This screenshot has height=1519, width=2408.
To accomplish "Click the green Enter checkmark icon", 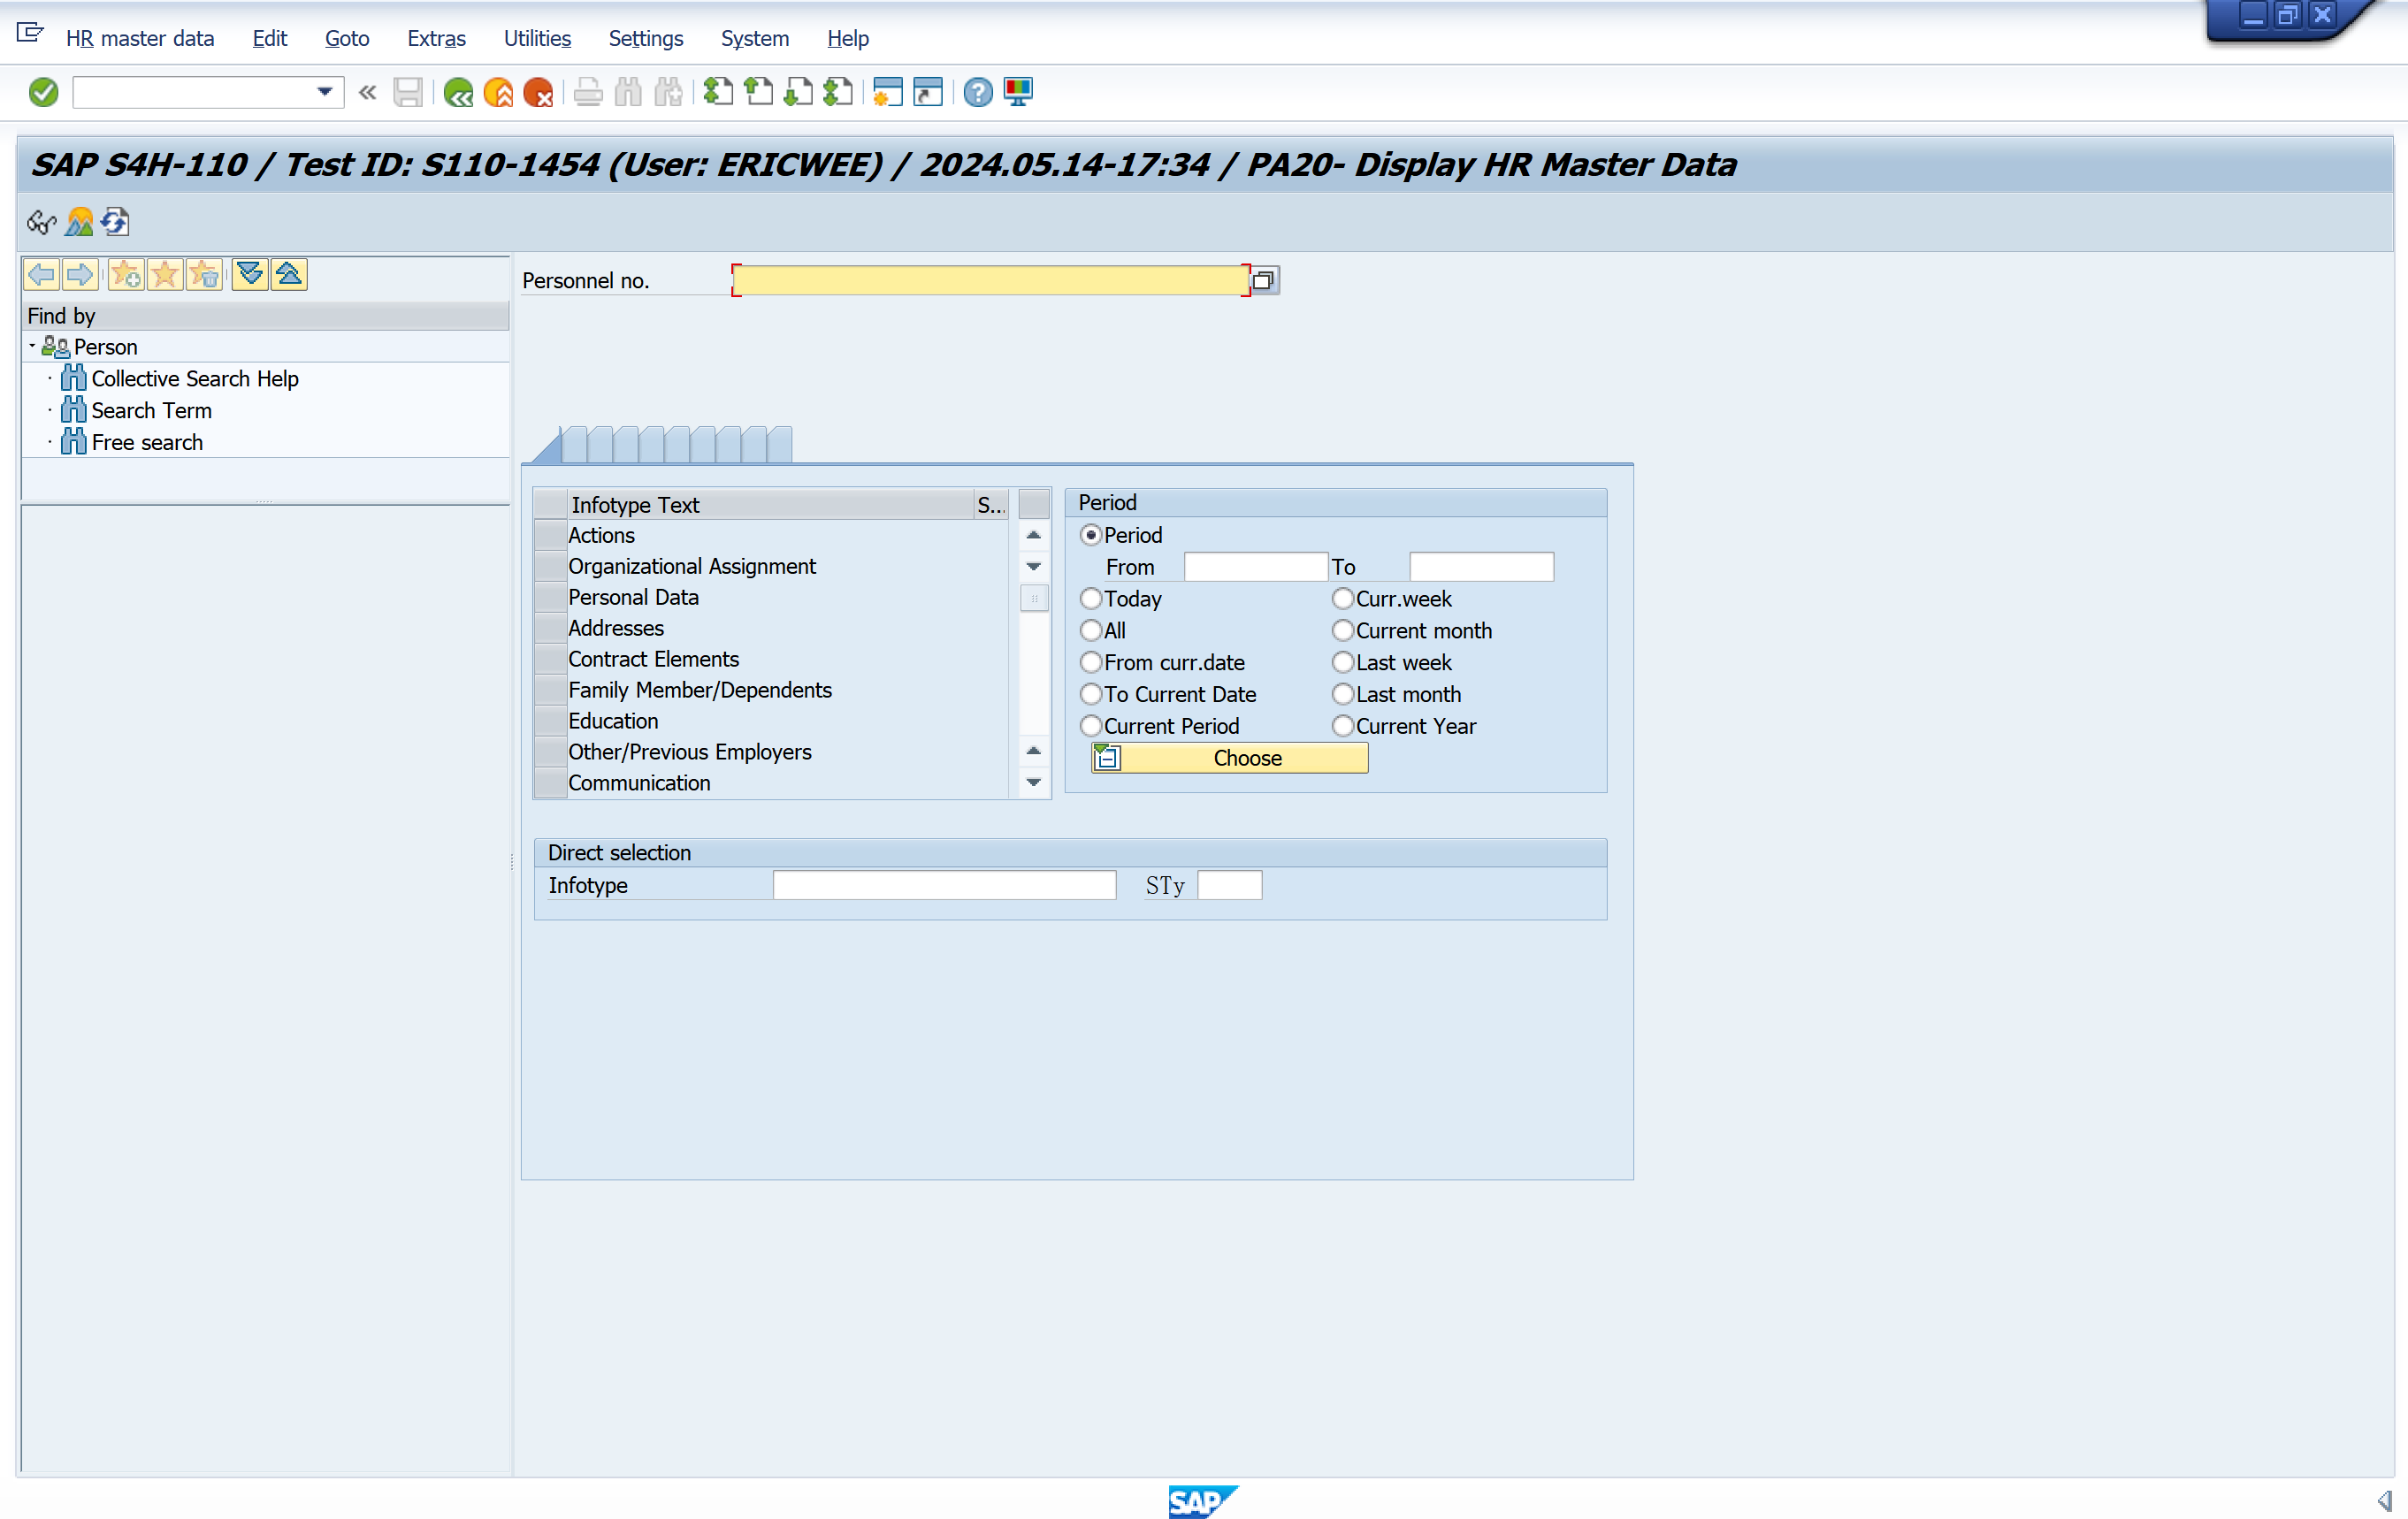I will coord(43,92).
